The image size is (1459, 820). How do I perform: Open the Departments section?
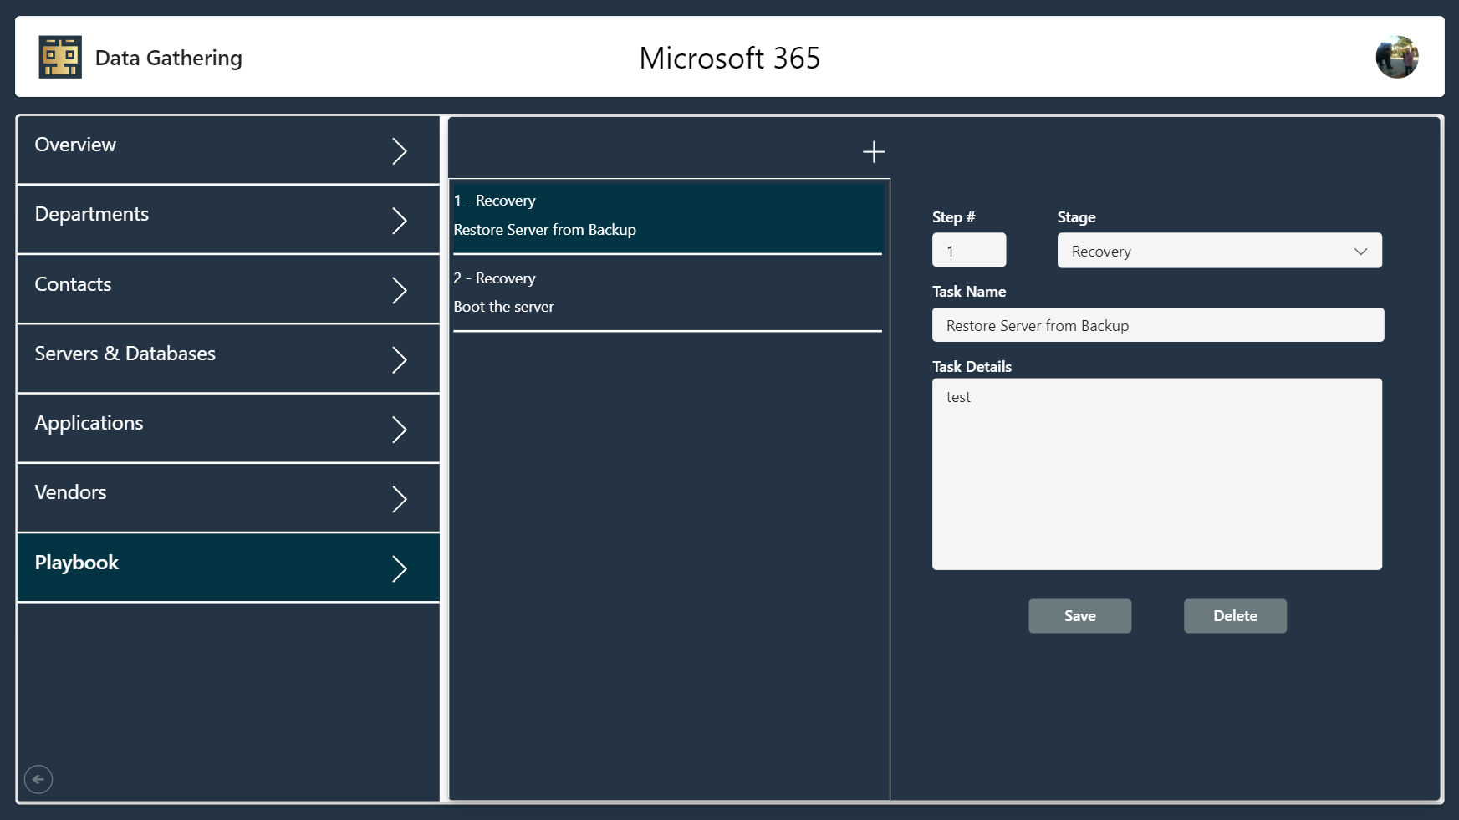[x=228, y=220]
